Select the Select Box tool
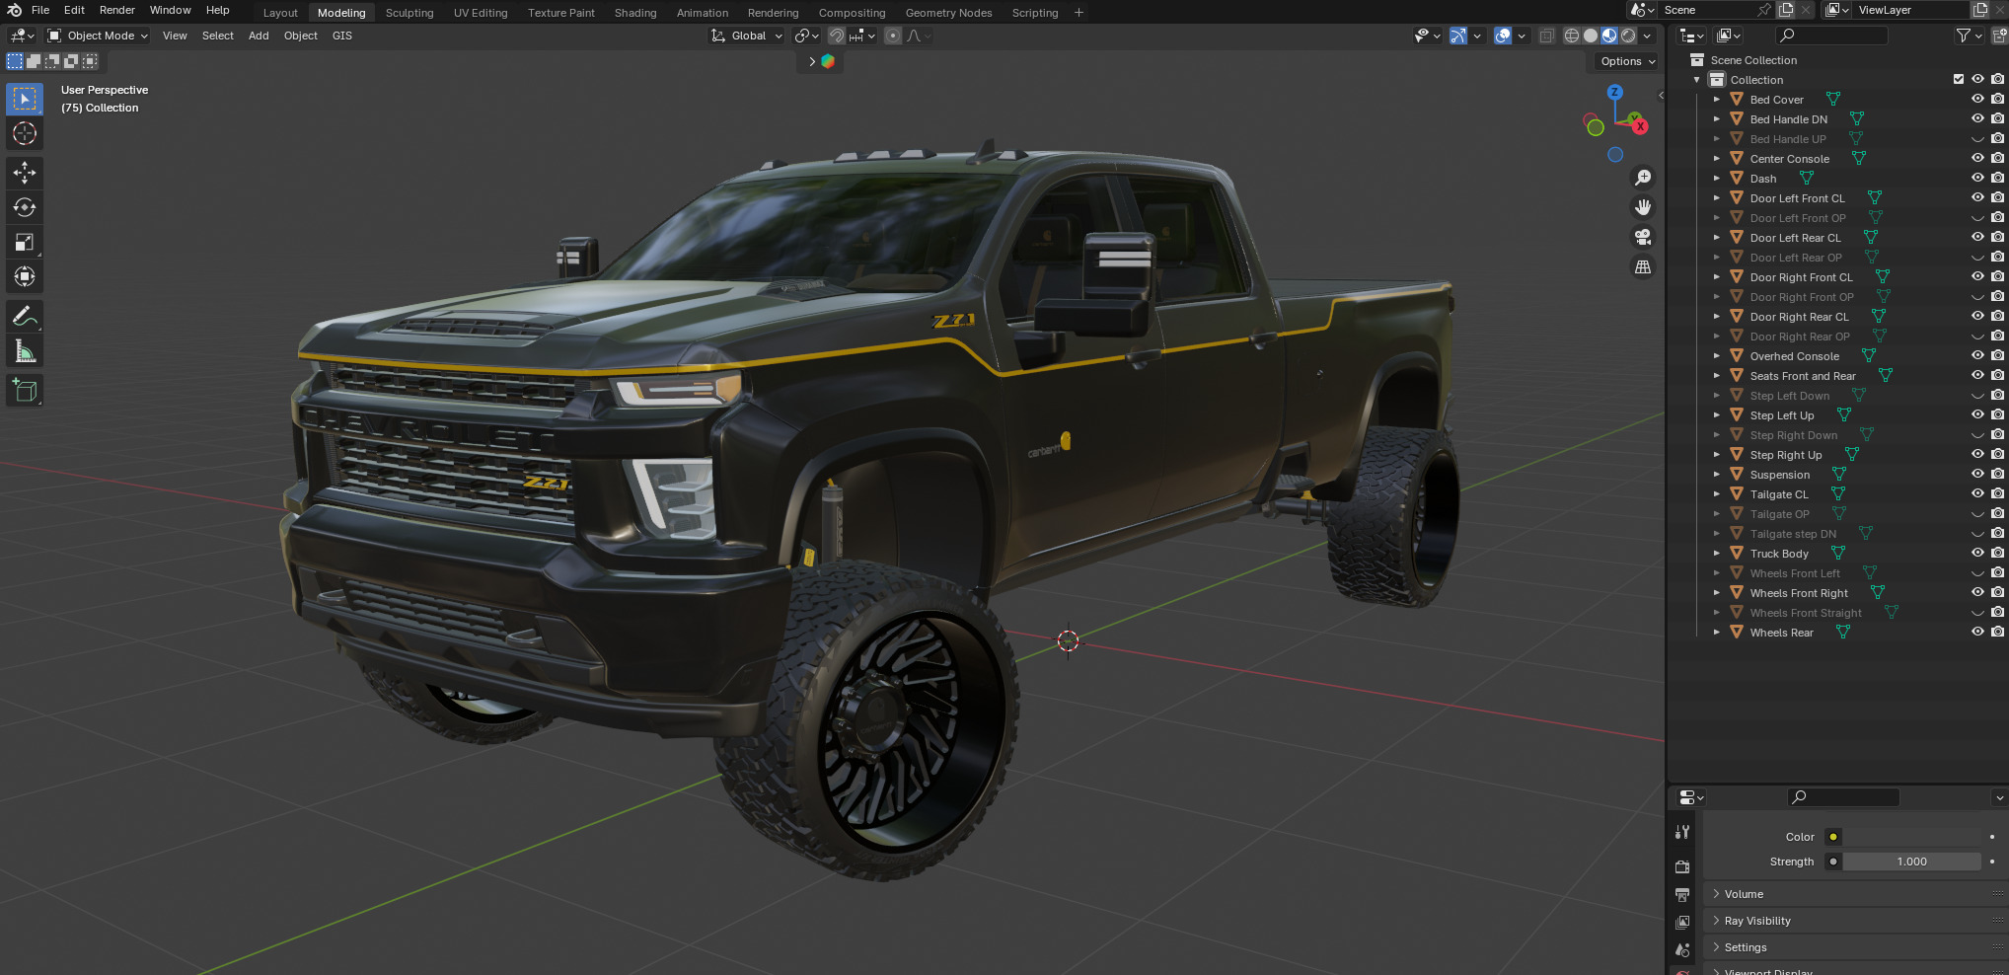Viewport: 2009px width, 975px height. click(x=25, y=99)
